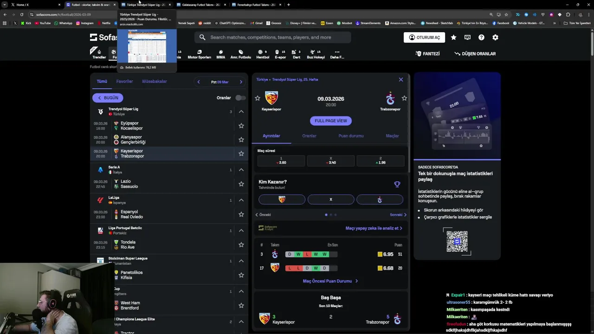Open the Sofascore settings gear
The image size is (594, 334).
coord(495,38)
